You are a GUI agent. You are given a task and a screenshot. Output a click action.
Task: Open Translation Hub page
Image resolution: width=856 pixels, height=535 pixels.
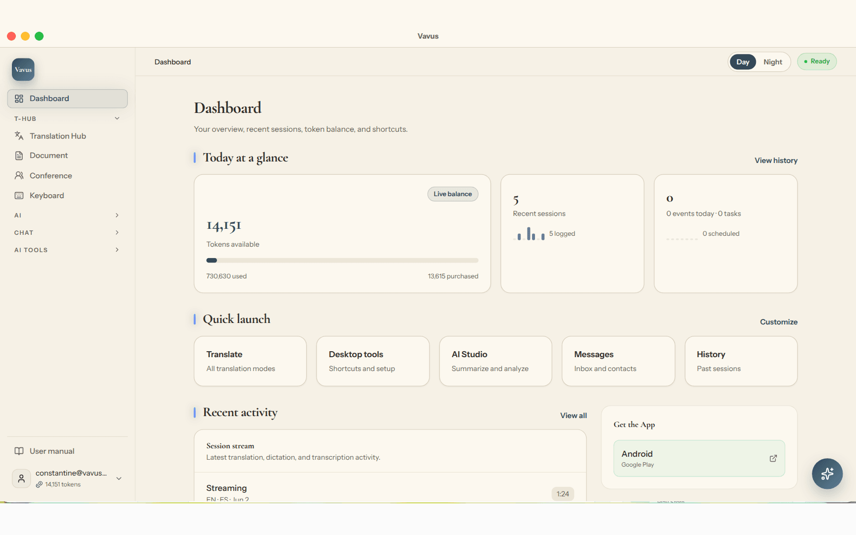pyautogui.click(x=67, y=136)
